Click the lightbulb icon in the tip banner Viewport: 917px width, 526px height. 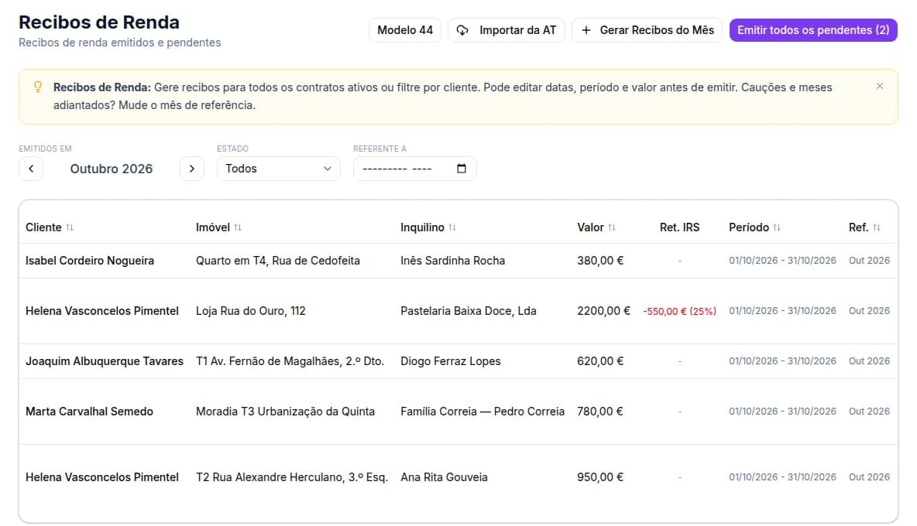pyautogui.click(x=38, y=87)
